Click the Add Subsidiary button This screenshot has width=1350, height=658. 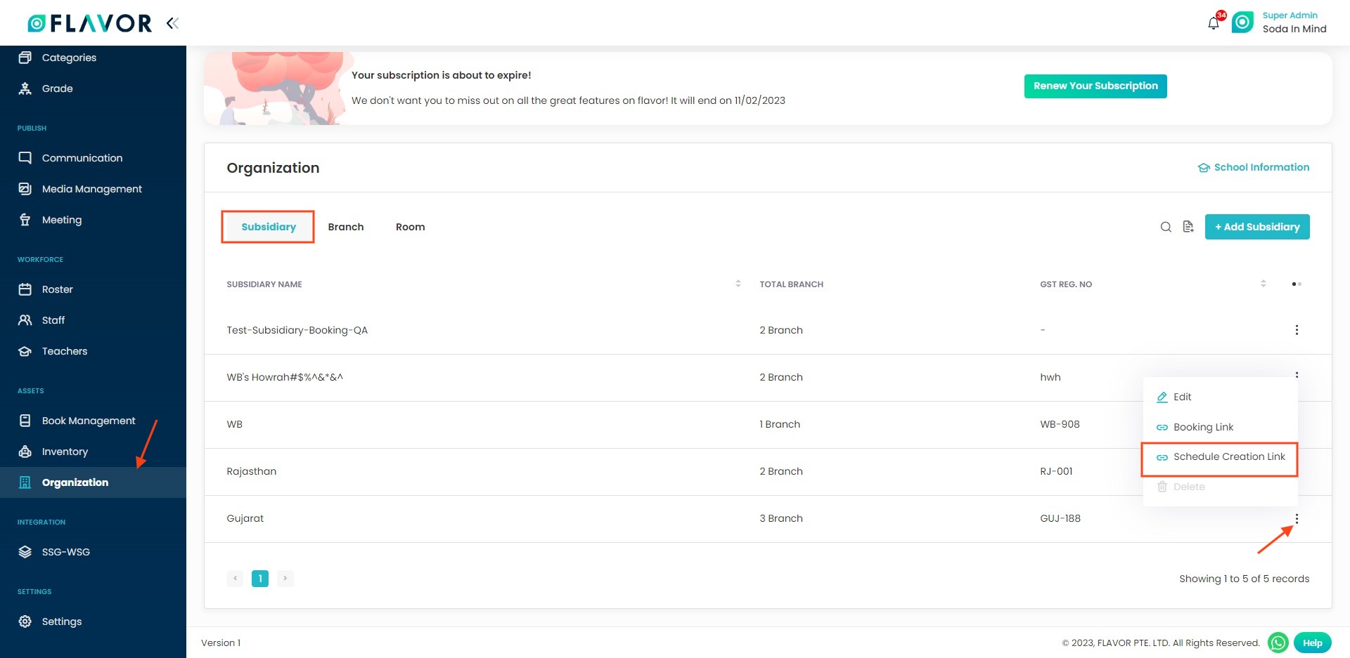pos(1257,227)
